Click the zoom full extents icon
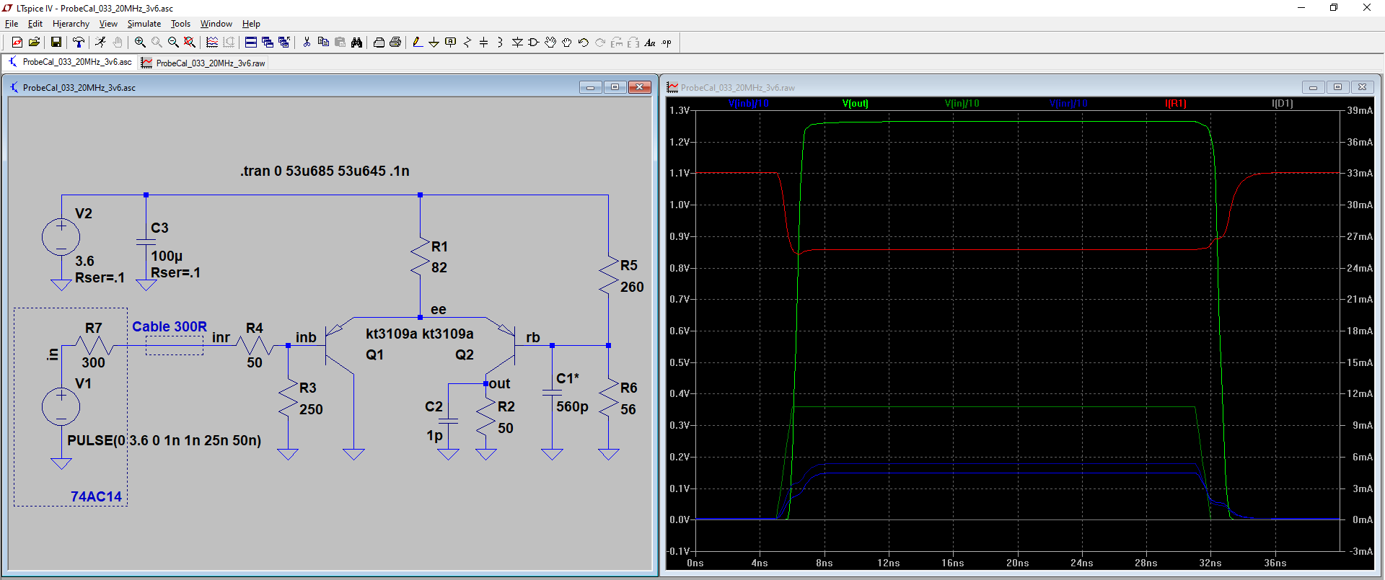Screen dimensions: 1385x580 [x=190, y=43]
